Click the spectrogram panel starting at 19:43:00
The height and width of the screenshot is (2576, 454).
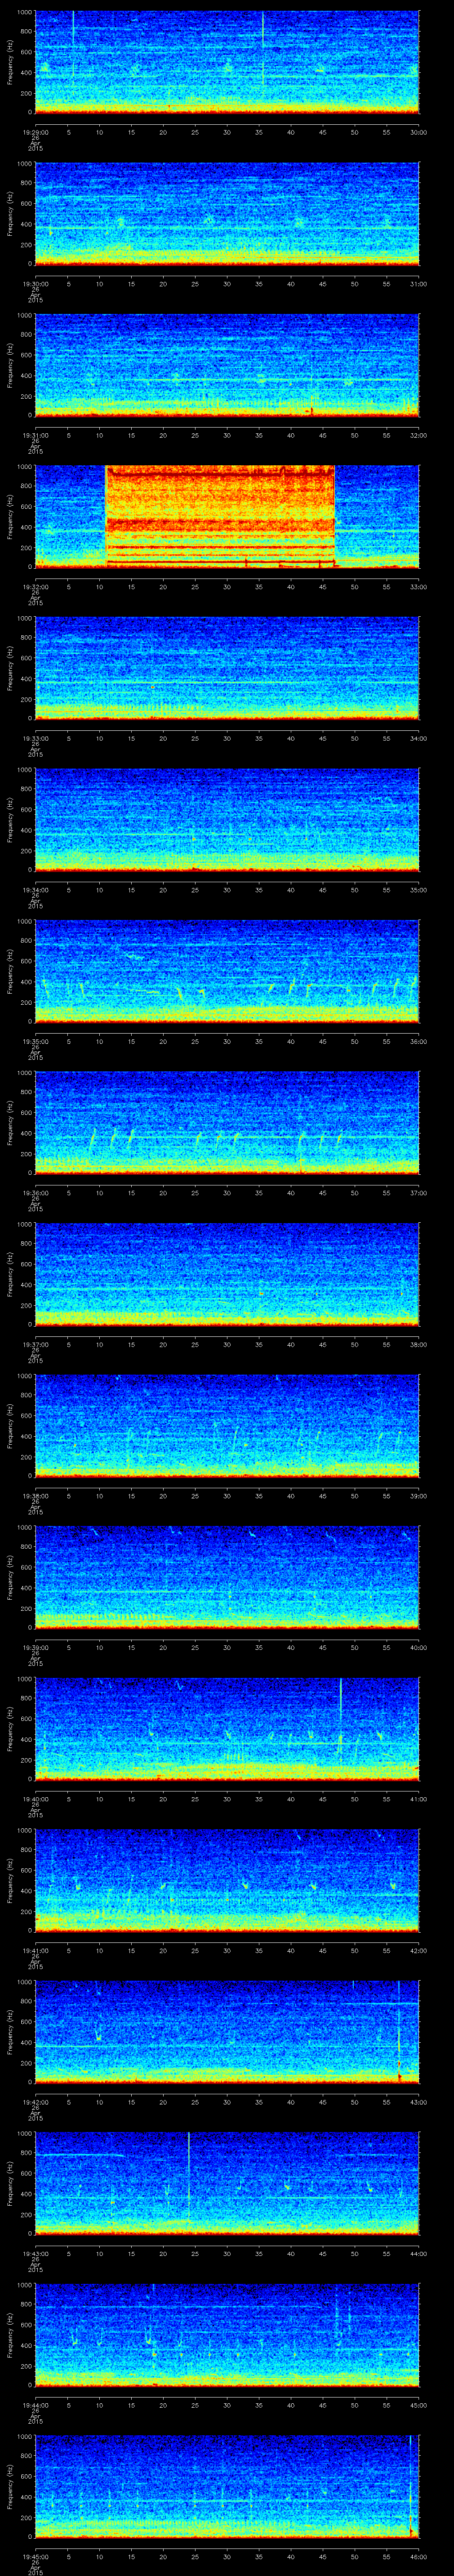coord(227,2183)
